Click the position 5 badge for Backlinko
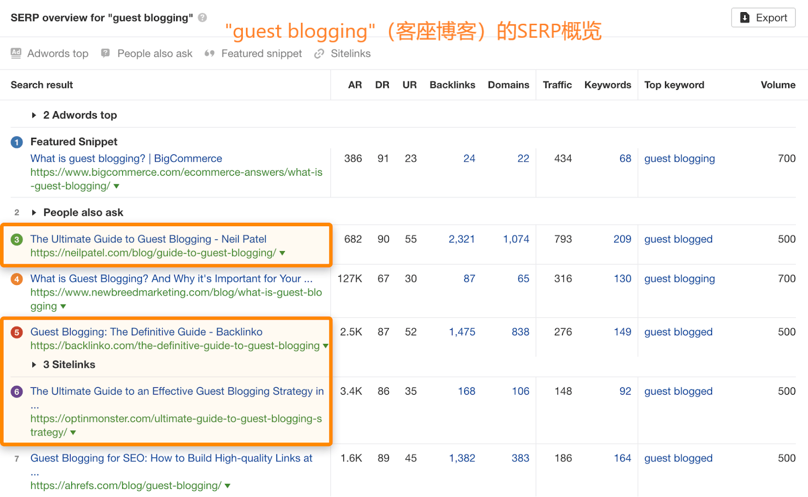Screen dimensions: 808x497 [17, 332]
